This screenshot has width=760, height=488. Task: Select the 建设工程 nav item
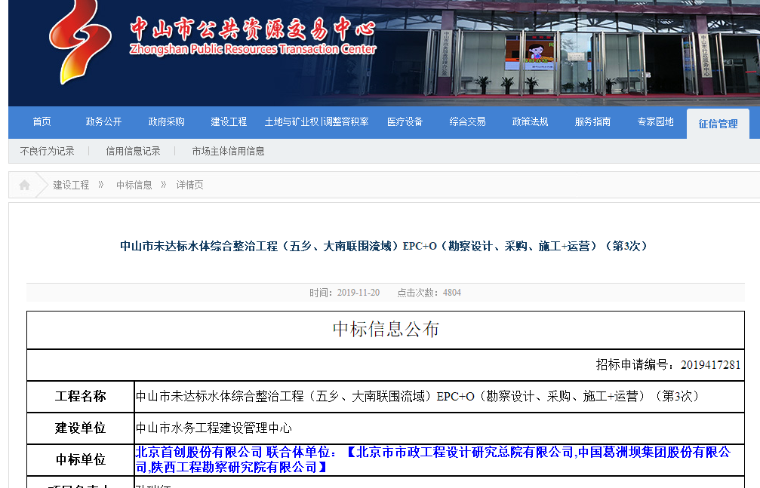pos(229,121)
